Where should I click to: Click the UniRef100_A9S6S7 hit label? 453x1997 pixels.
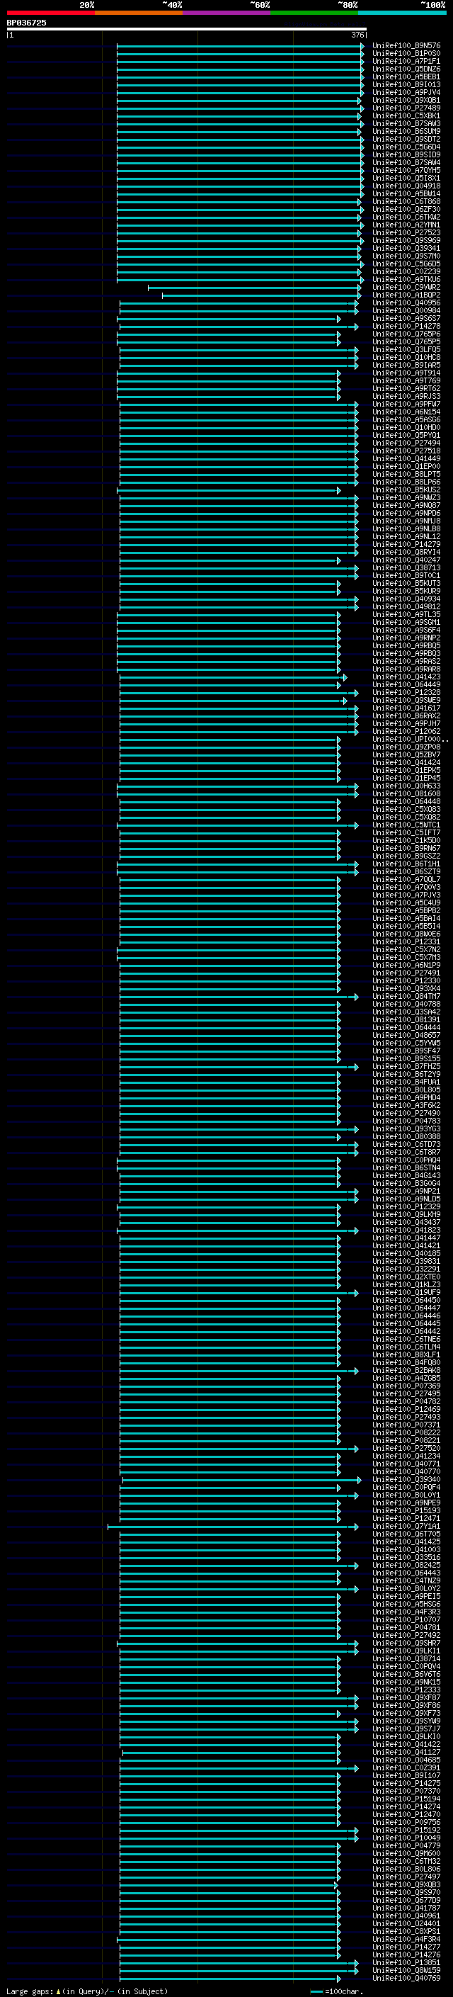tap(406, 319)
